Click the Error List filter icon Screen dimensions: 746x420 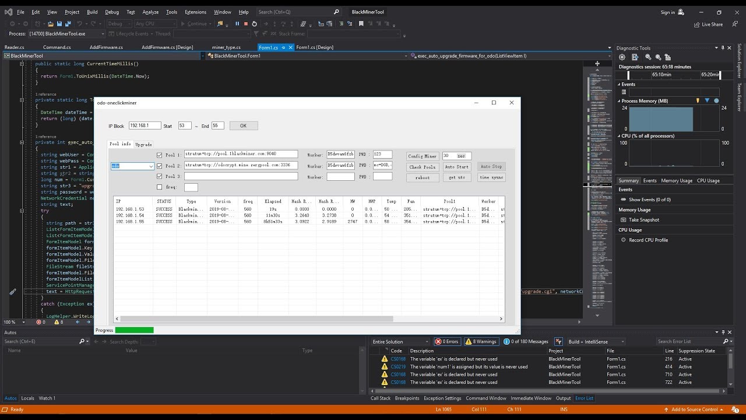[558, 341]
